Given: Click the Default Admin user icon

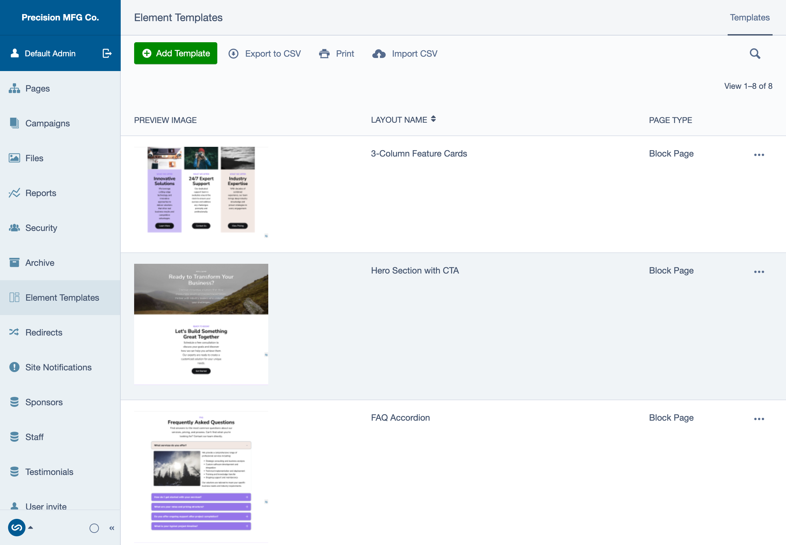Looking at the screenshot, I should [x=15, y=53].
